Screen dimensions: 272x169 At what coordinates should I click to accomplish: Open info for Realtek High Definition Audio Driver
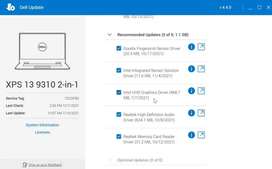pos(191,113)
